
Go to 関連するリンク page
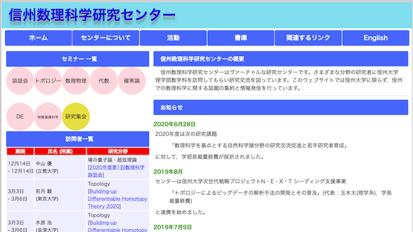[308, 38]
